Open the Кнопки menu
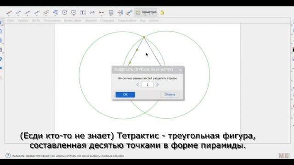294x165 pixels. click(154, 21)
